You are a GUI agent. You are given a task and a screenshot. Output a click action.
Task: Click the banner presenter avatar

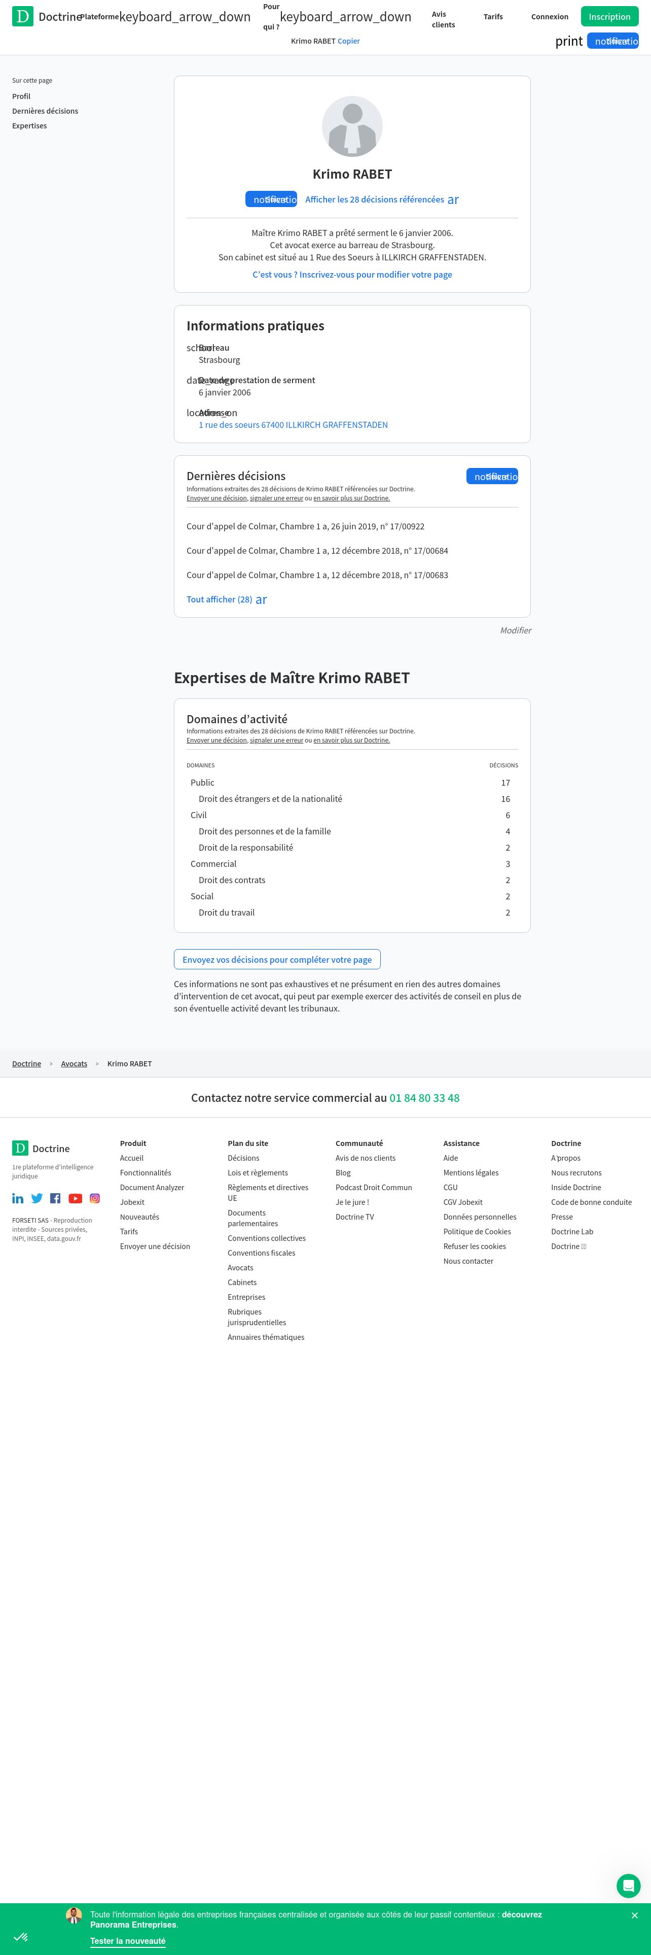[74, 1915]
